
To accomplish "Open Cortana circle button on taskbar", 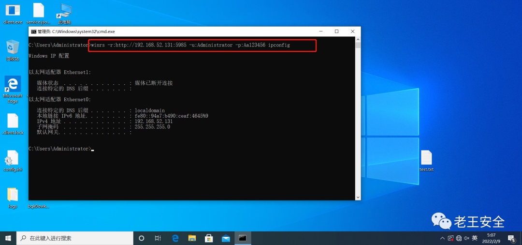I will tap(141, 238).
